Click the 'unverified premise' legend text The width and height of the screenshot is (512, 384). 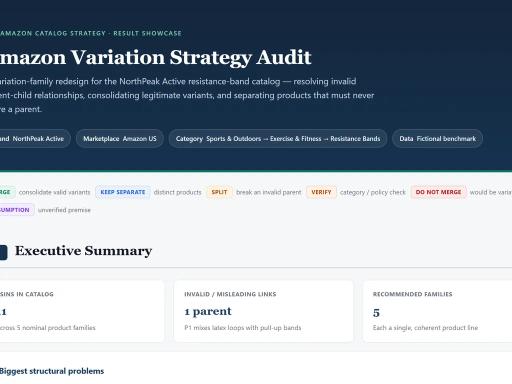click(64, 210)
